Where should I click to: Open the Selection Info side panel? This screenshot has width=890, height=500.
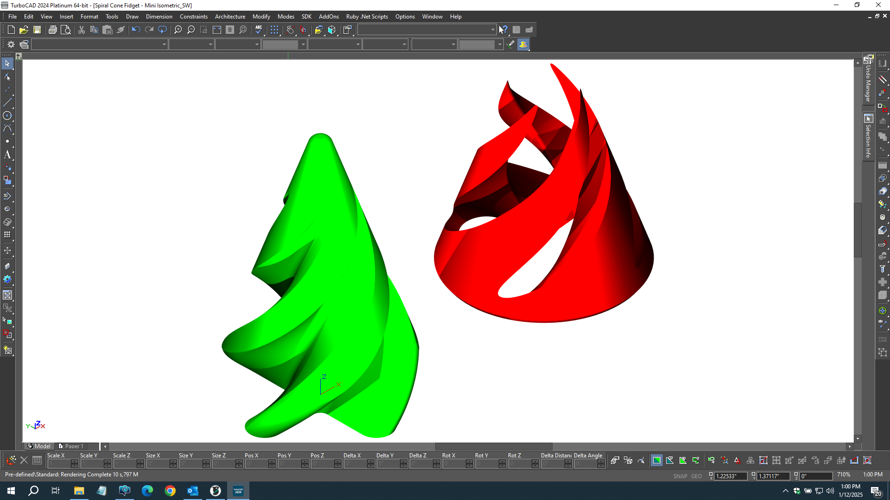coord(868,137)
